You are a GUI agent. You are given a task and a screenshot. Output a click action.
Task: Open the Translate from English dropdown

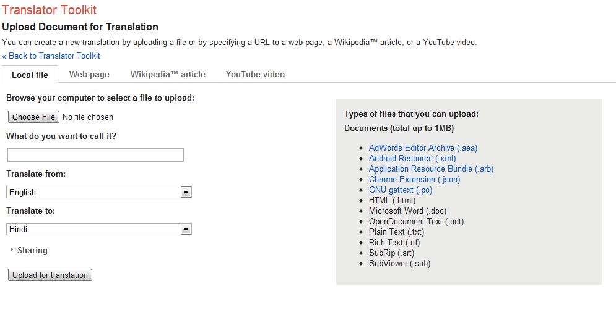99,192
